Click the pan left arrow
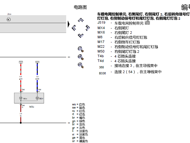 pyautogui.click(x=74, y=28)
